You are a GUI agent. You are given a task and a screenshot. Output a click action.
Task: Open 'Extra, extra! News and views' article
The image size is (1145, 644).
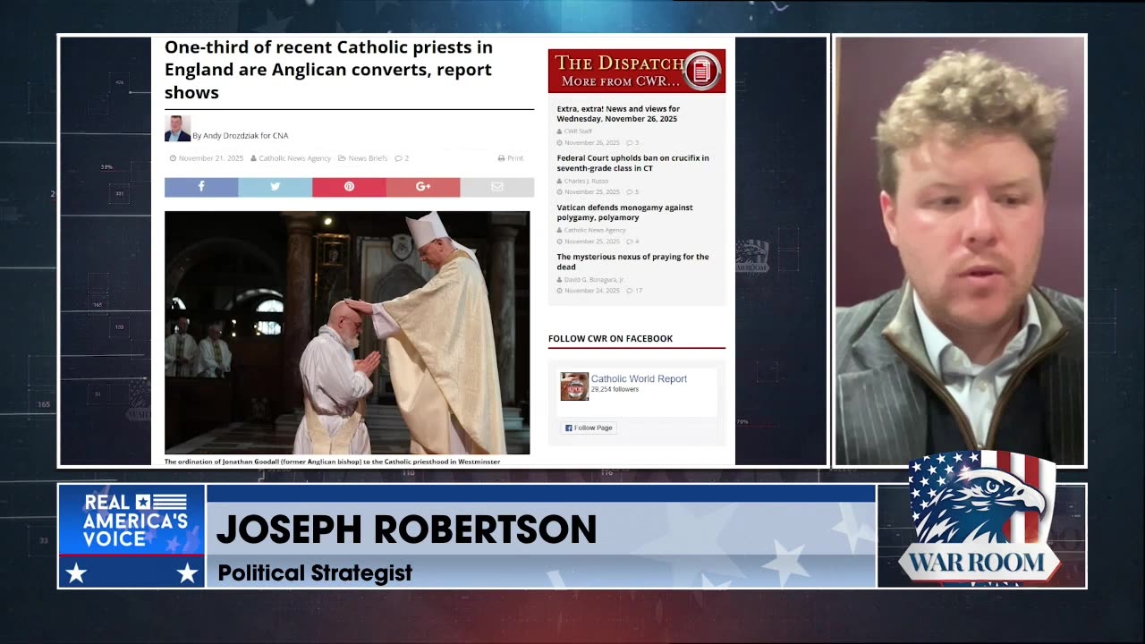[x=618, y=114]
